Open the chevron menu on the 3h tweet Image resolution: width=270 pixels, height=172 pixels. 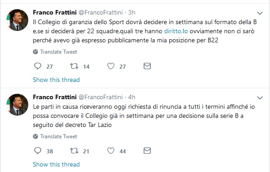[260, 13]
